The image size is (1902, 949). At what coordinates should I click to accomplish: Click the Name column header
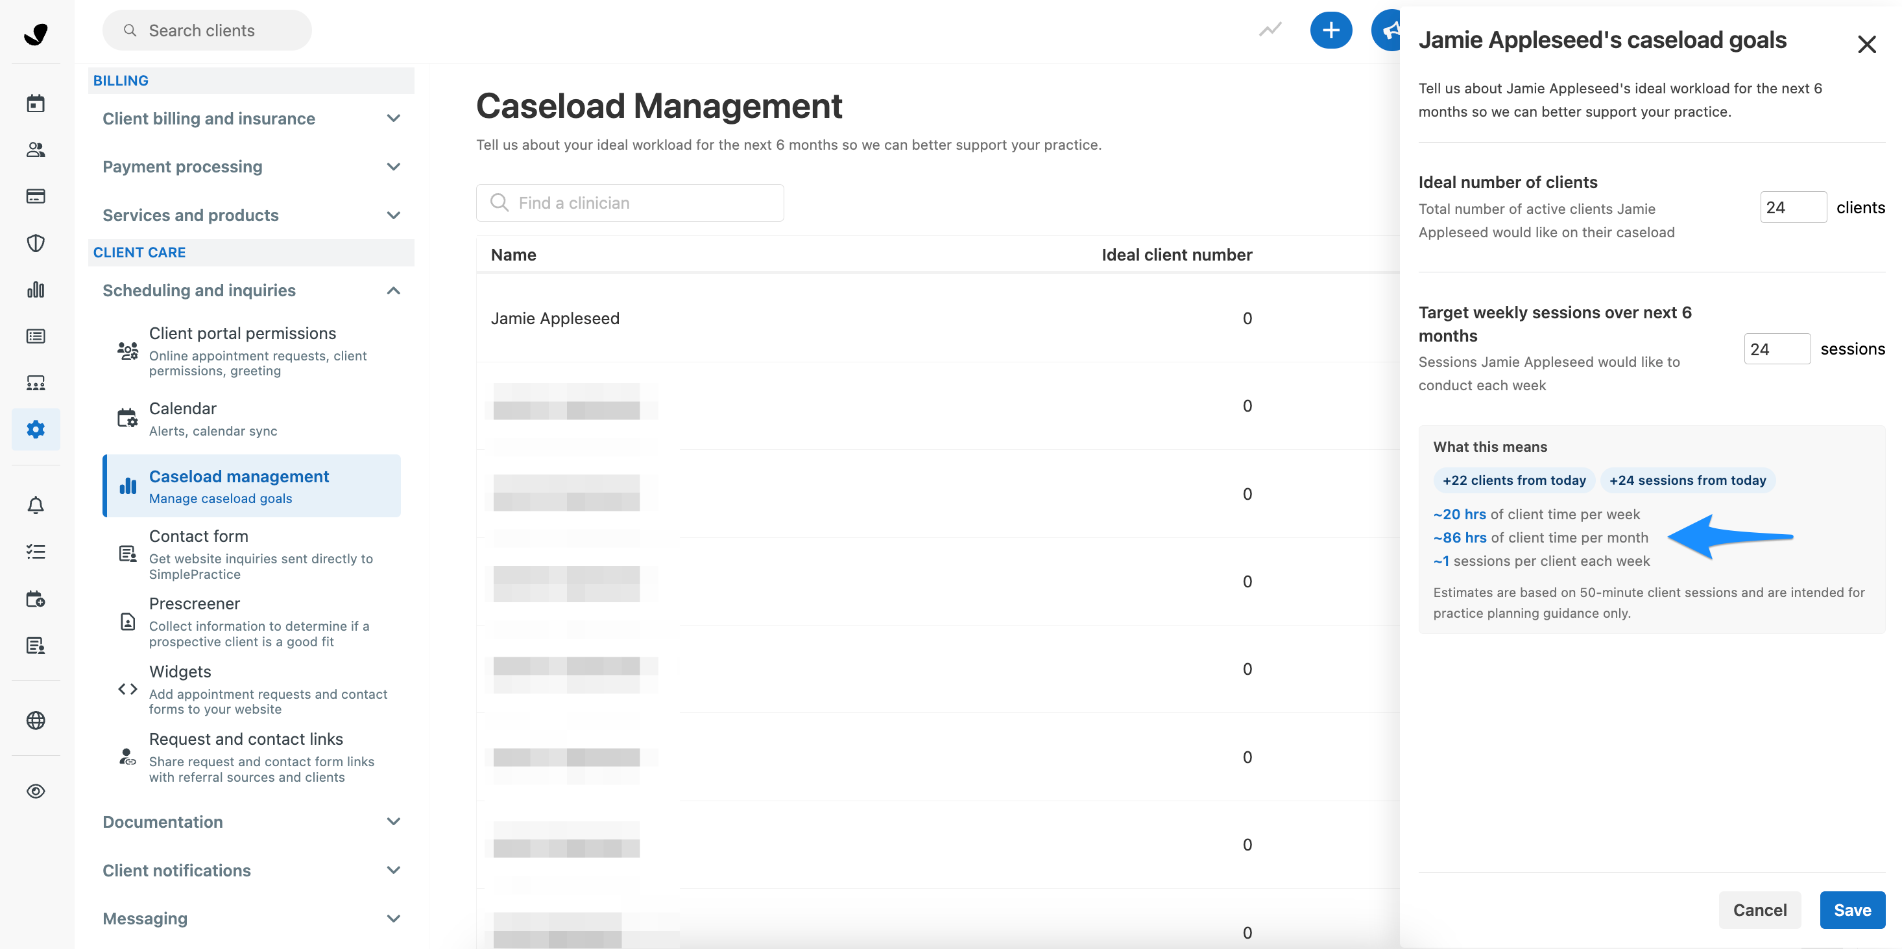coord(514,255)
